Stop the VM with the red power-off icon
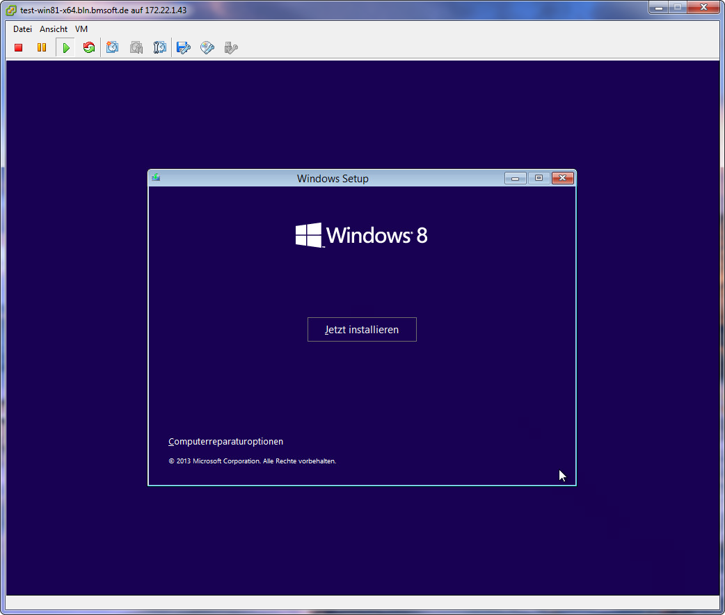Image resolution: width=725 pixels, height=615 pixels. point(19,47)
